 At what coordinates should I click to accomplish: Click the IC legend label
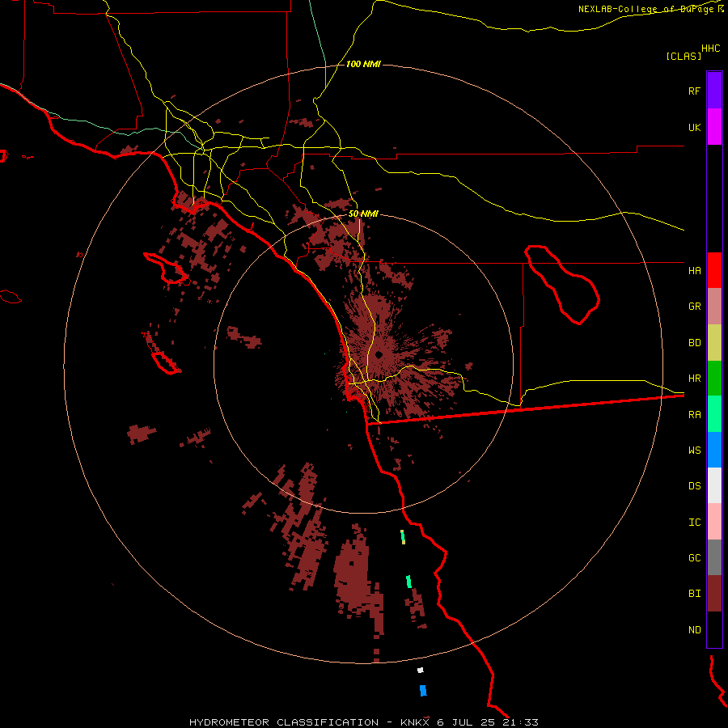694,523
